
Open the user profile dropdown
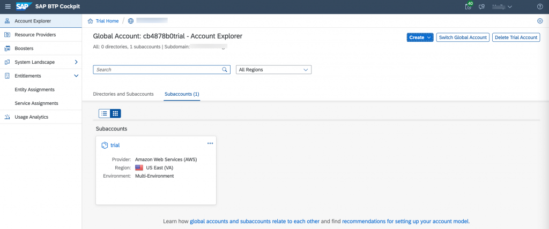[x=502, y=6]
